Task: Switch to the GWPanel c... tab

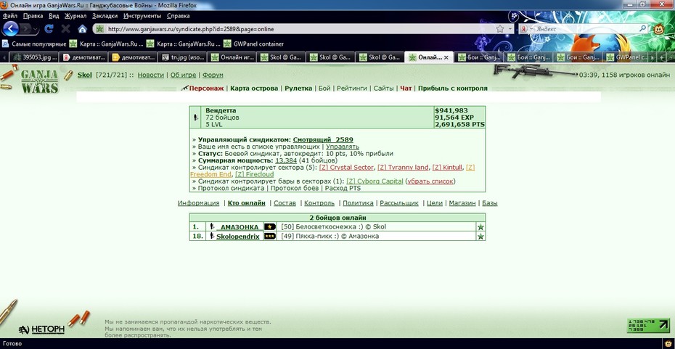Action: click(627, 57)
